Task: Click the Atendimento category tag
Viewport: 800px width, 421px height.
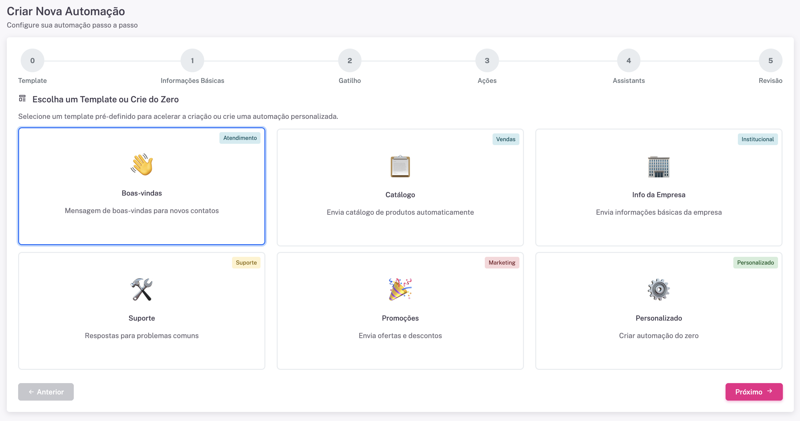Action: click(240, 138)
